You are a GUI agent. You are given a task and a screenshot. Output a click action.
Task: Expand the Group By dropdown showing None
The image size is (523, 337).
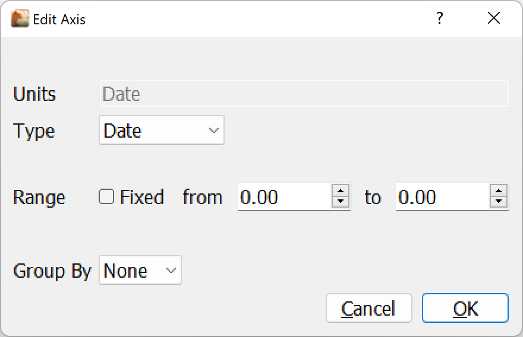pos(140,271)
